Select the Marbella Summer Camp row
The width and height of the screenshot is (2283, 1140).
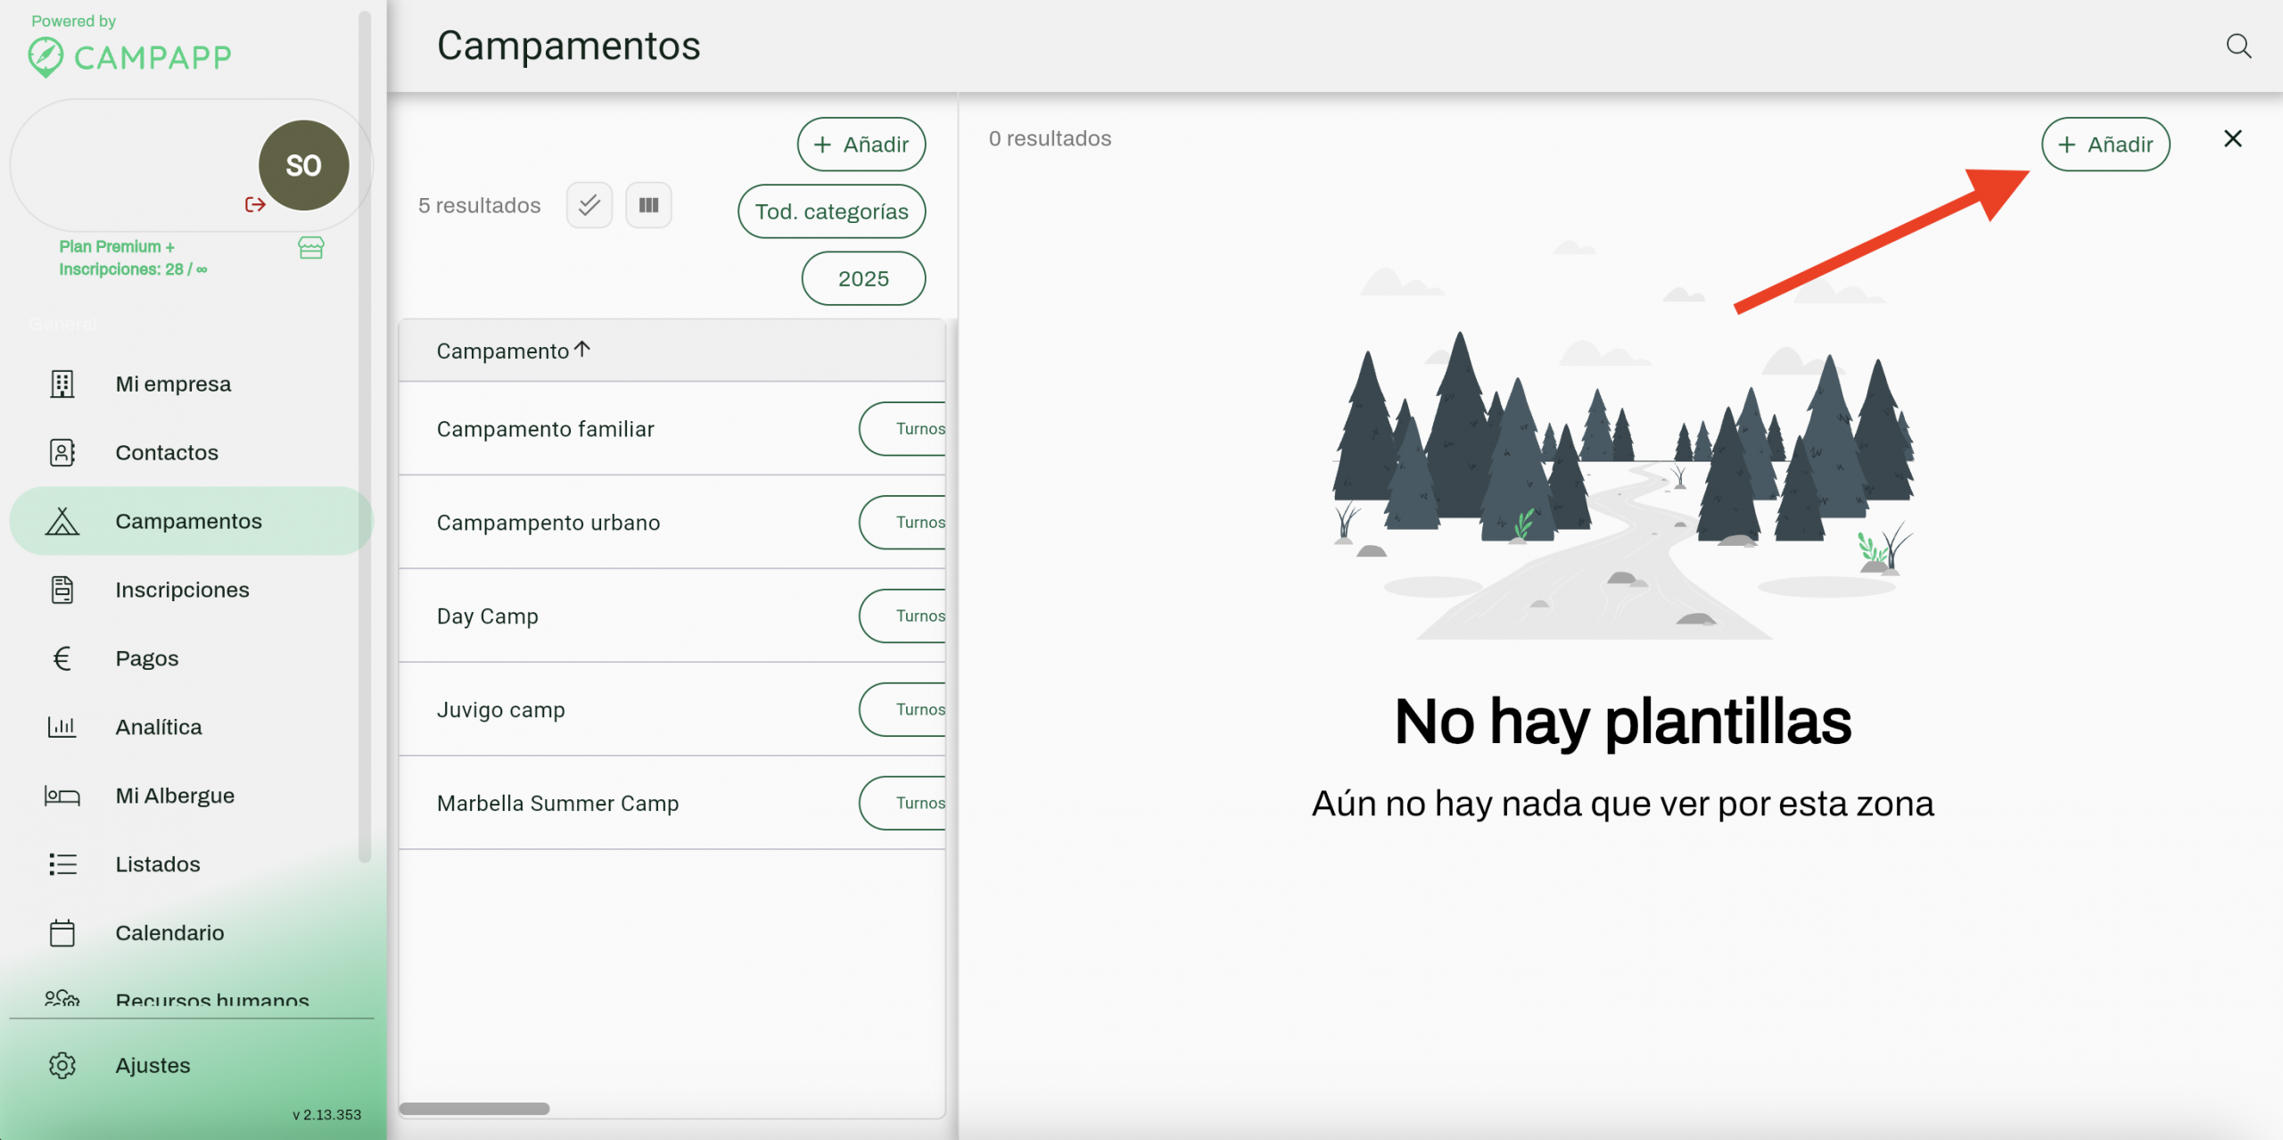pyautogui.click(x=557, y=803)
